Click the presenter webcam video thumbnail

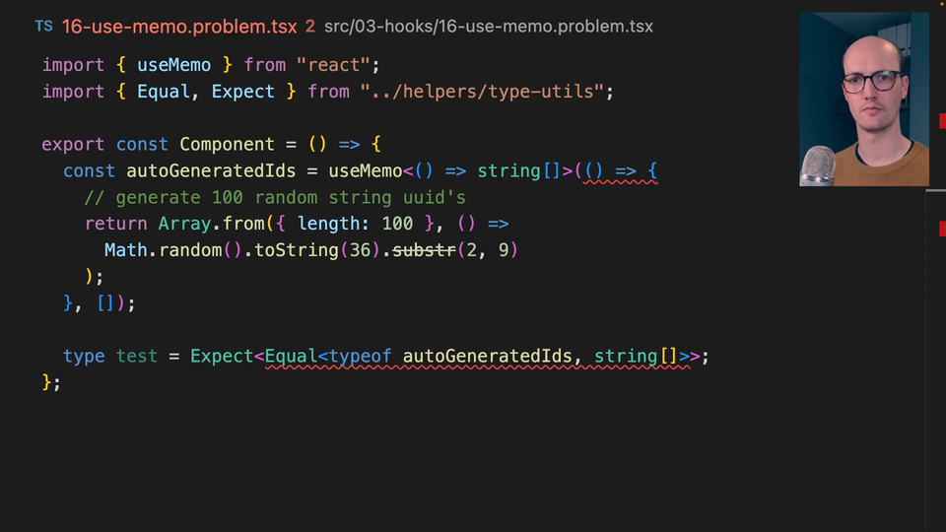(x=863, y=99)
